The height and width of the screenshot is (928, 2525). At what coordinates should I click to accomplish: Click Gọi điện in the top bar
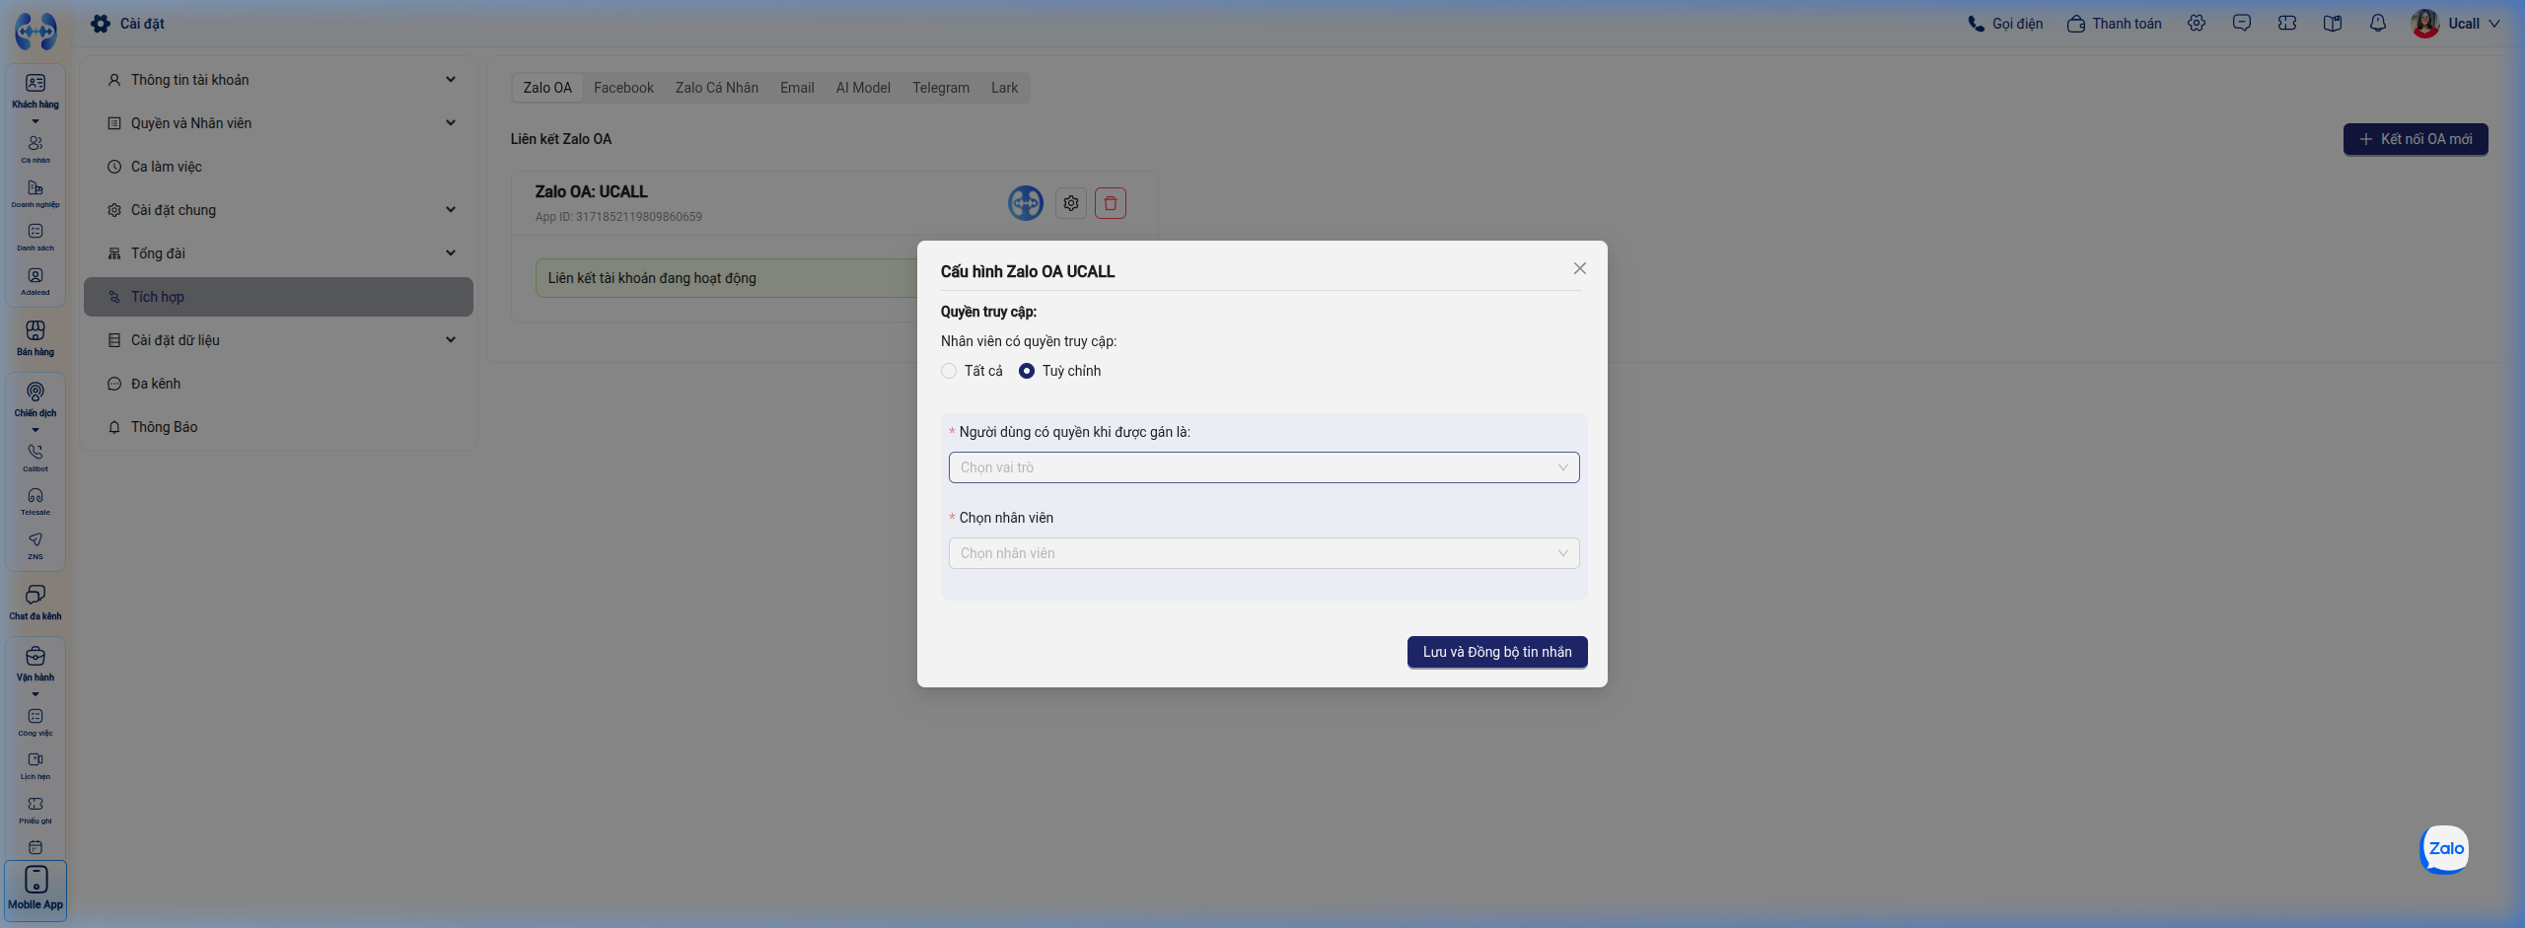[2005, 24]
